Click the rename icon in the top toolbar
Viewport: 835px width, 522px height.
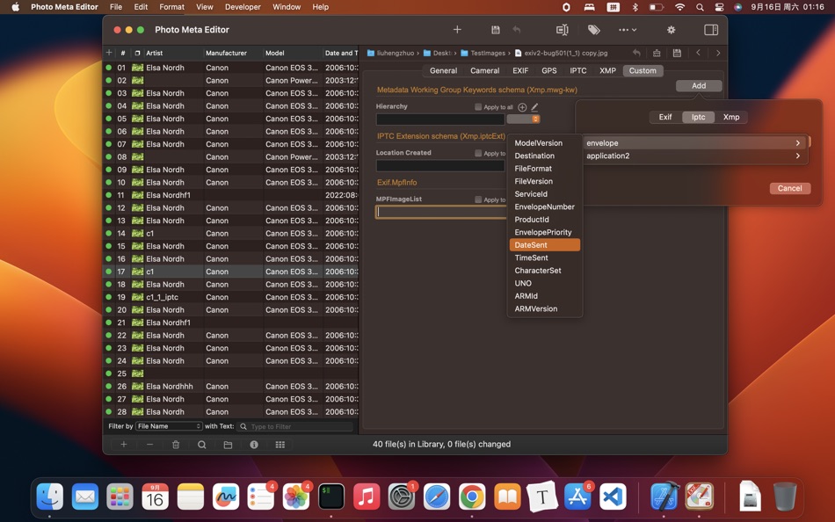click(563, 30)
